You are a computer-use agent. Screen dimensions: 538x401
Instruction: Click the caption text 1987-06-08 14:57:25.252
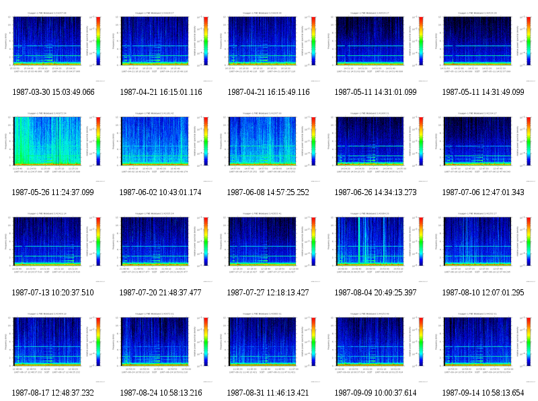pos(268,192)
